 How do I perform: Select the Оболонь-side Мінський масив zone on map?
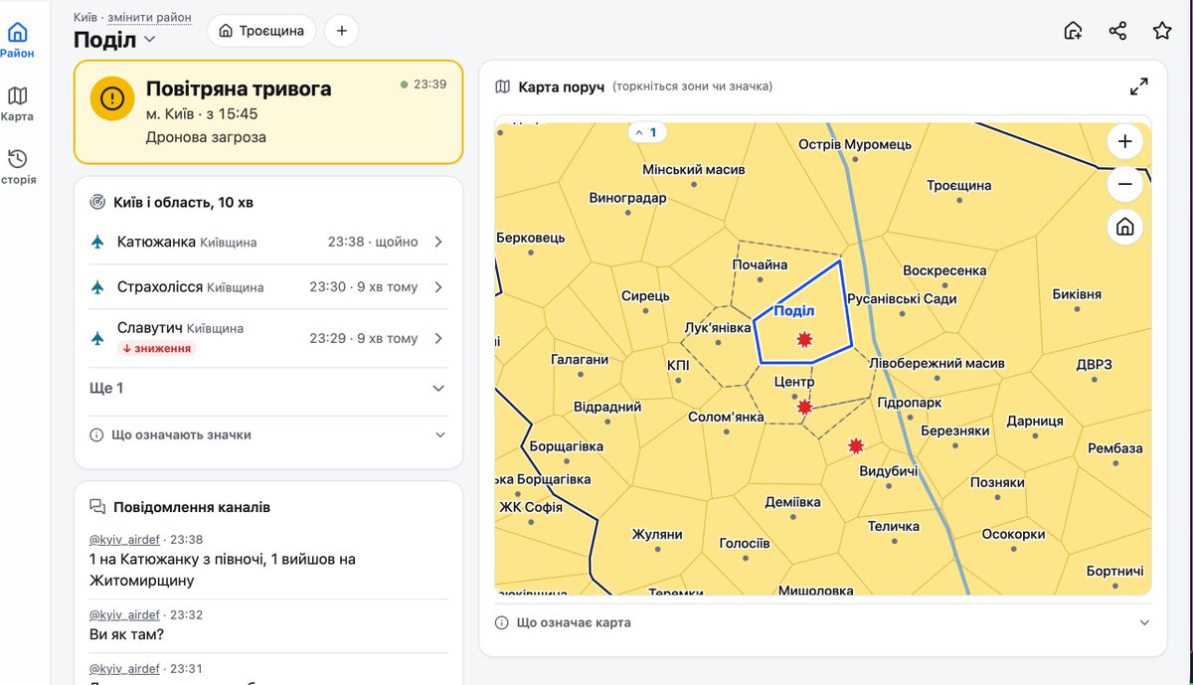coord(693,170)
